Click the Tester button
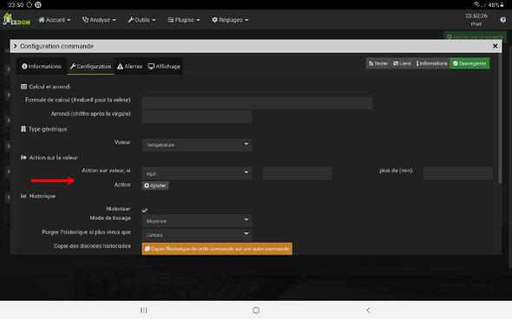This screenshot has width=512, height=319. [x=378, y=63]
